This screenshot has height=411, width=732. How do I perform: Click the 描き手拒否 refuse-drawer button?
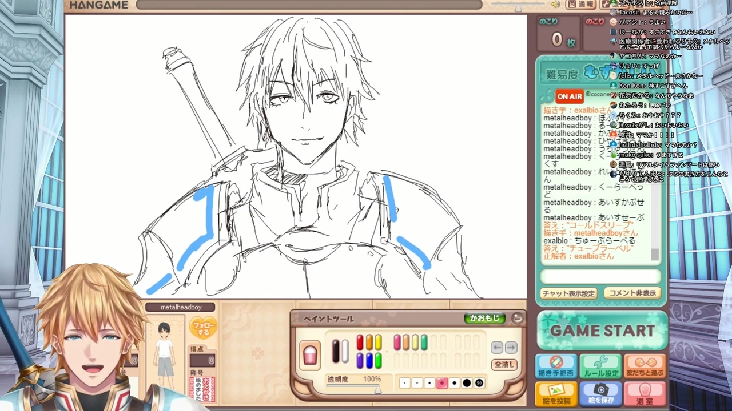(x=556, y=366)
